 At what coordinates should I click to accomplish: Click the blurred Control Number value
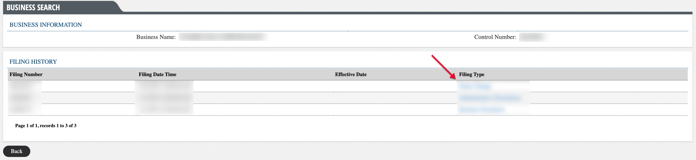533,37
